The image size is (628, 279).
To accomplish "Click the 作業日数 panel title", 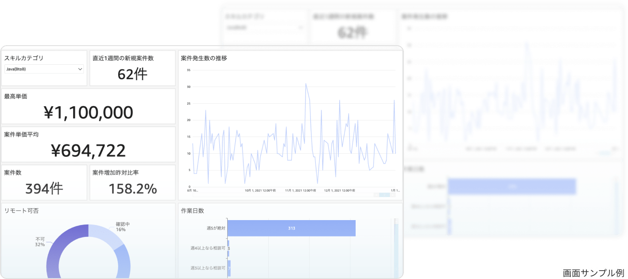I will [193, 211].
